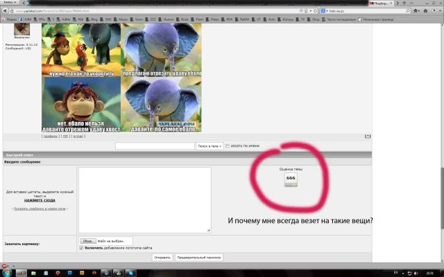Focus the 'halo на pc' search field
Image resolution: width=444 pixels, height=277 pixels.
click(x=367, y=11)
